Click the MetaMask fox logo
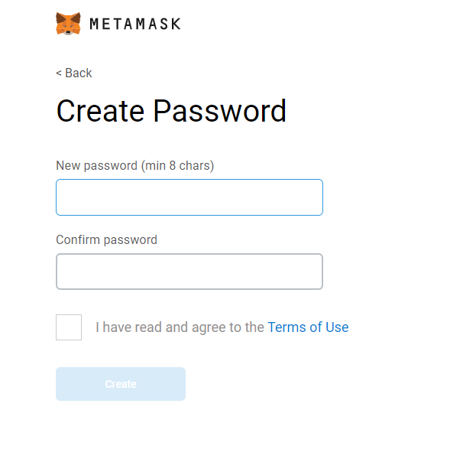 (x=69, y=24)
